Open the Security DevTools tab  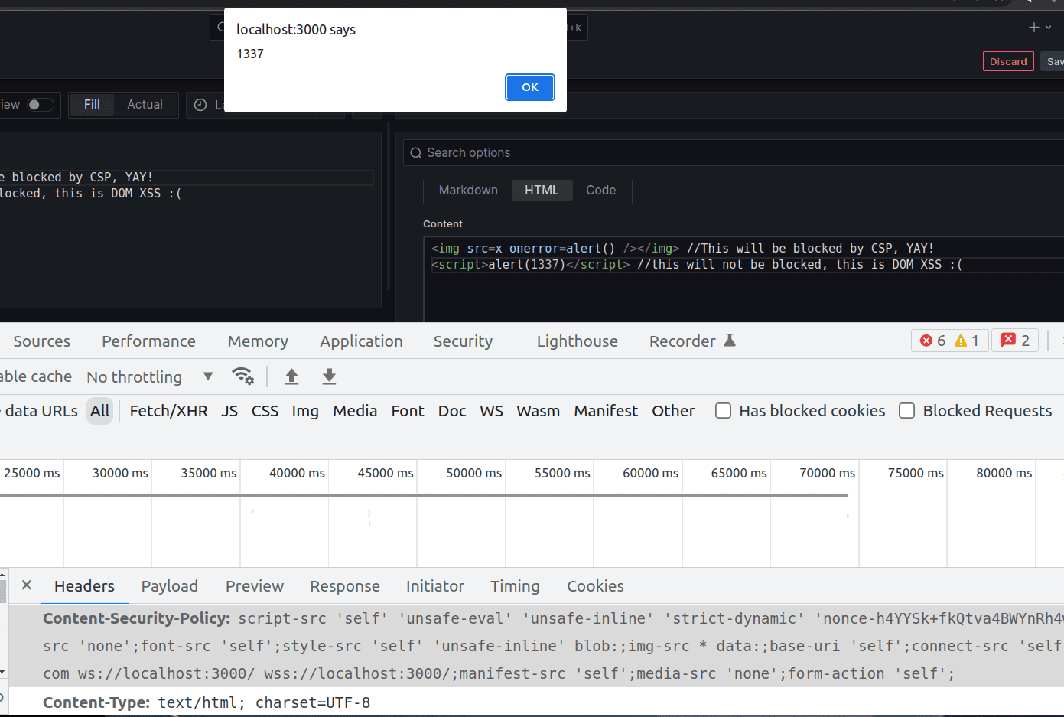click(463, 341)
